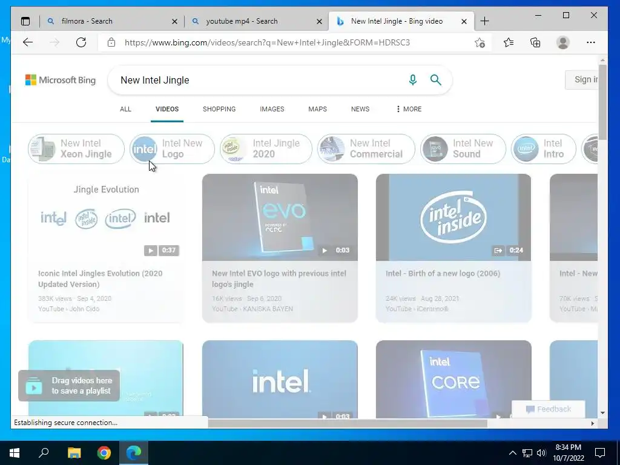620x465 pixels.
Task: Open the Jingle Evolution video thumbnail
Action: 106,217
